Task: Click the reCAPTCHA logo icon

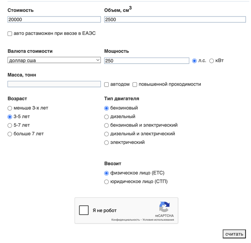Action: (x=164, y=207)
